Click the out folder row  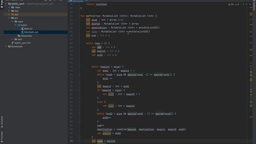(36, 14)
